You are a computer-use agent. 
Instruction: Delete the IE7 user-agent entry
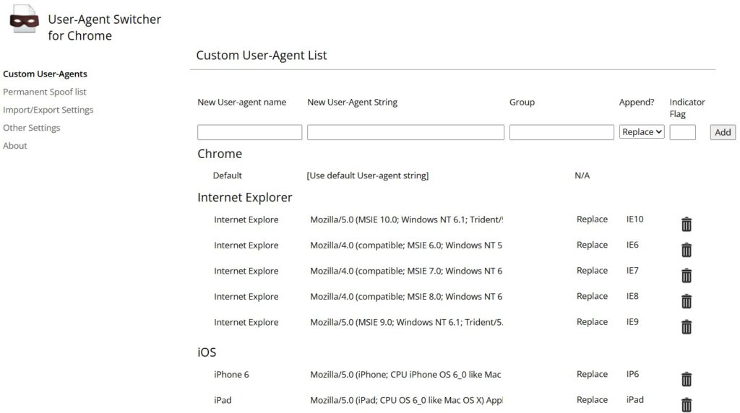pyautogui.click(x=687, y=275)
